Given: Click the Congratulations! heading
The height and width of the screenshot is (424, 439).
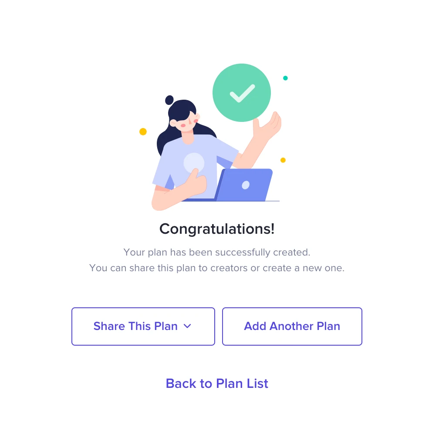Looking at the screenshot, I should (217, 229).
